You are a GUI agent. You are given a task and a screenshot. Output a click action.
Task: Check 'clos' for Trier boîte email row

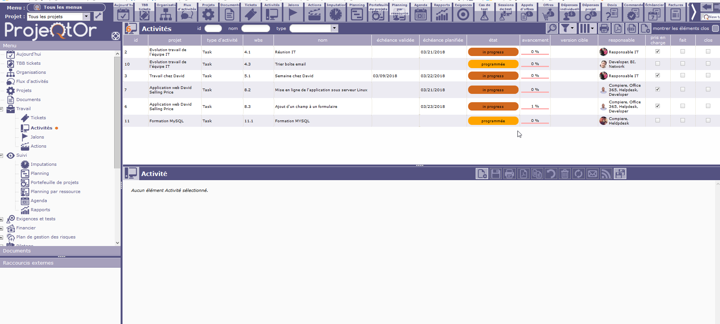[x=708, y=64]
